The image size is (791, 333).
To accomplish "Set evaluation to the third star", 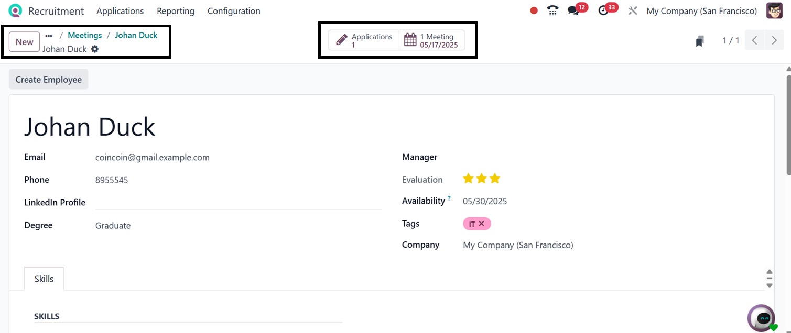I will click(x=495, y=179).
